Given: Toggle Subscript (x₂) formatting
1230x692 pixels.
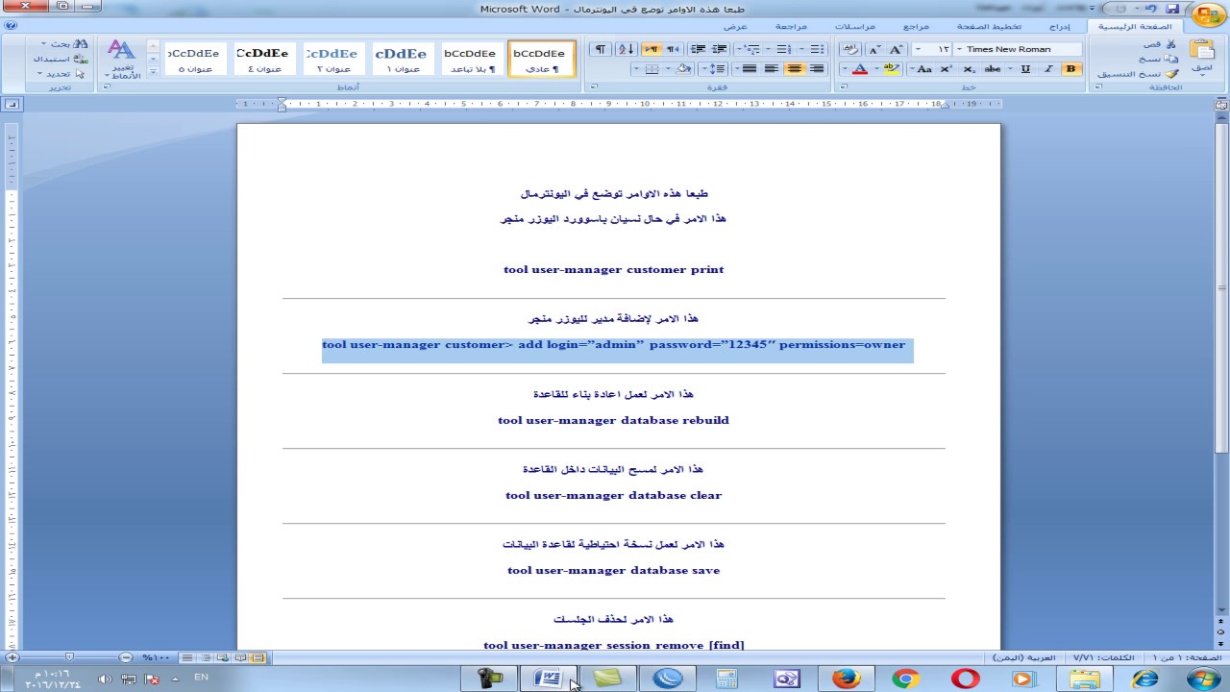Looking at the screenshot, I should tap(968, 69).
